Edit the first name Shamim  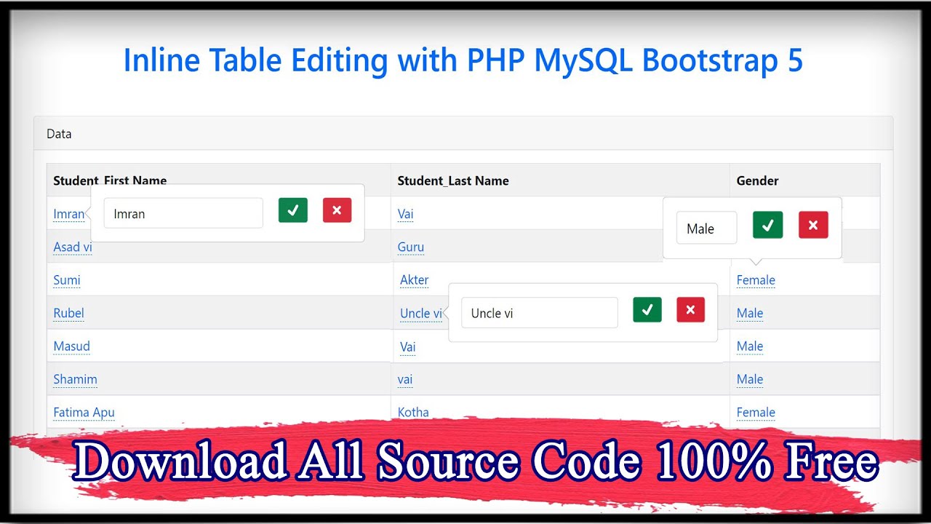pos(75,379)
